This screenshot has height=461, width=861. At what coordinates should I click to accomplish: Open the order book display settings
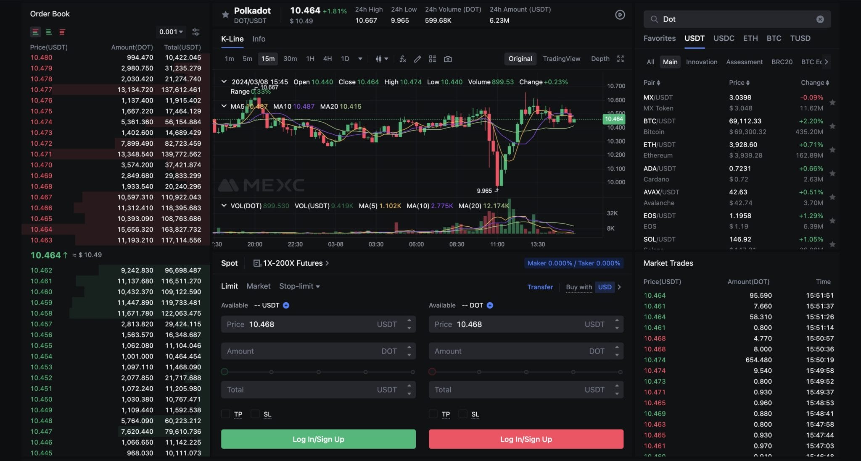pos(195,31)
